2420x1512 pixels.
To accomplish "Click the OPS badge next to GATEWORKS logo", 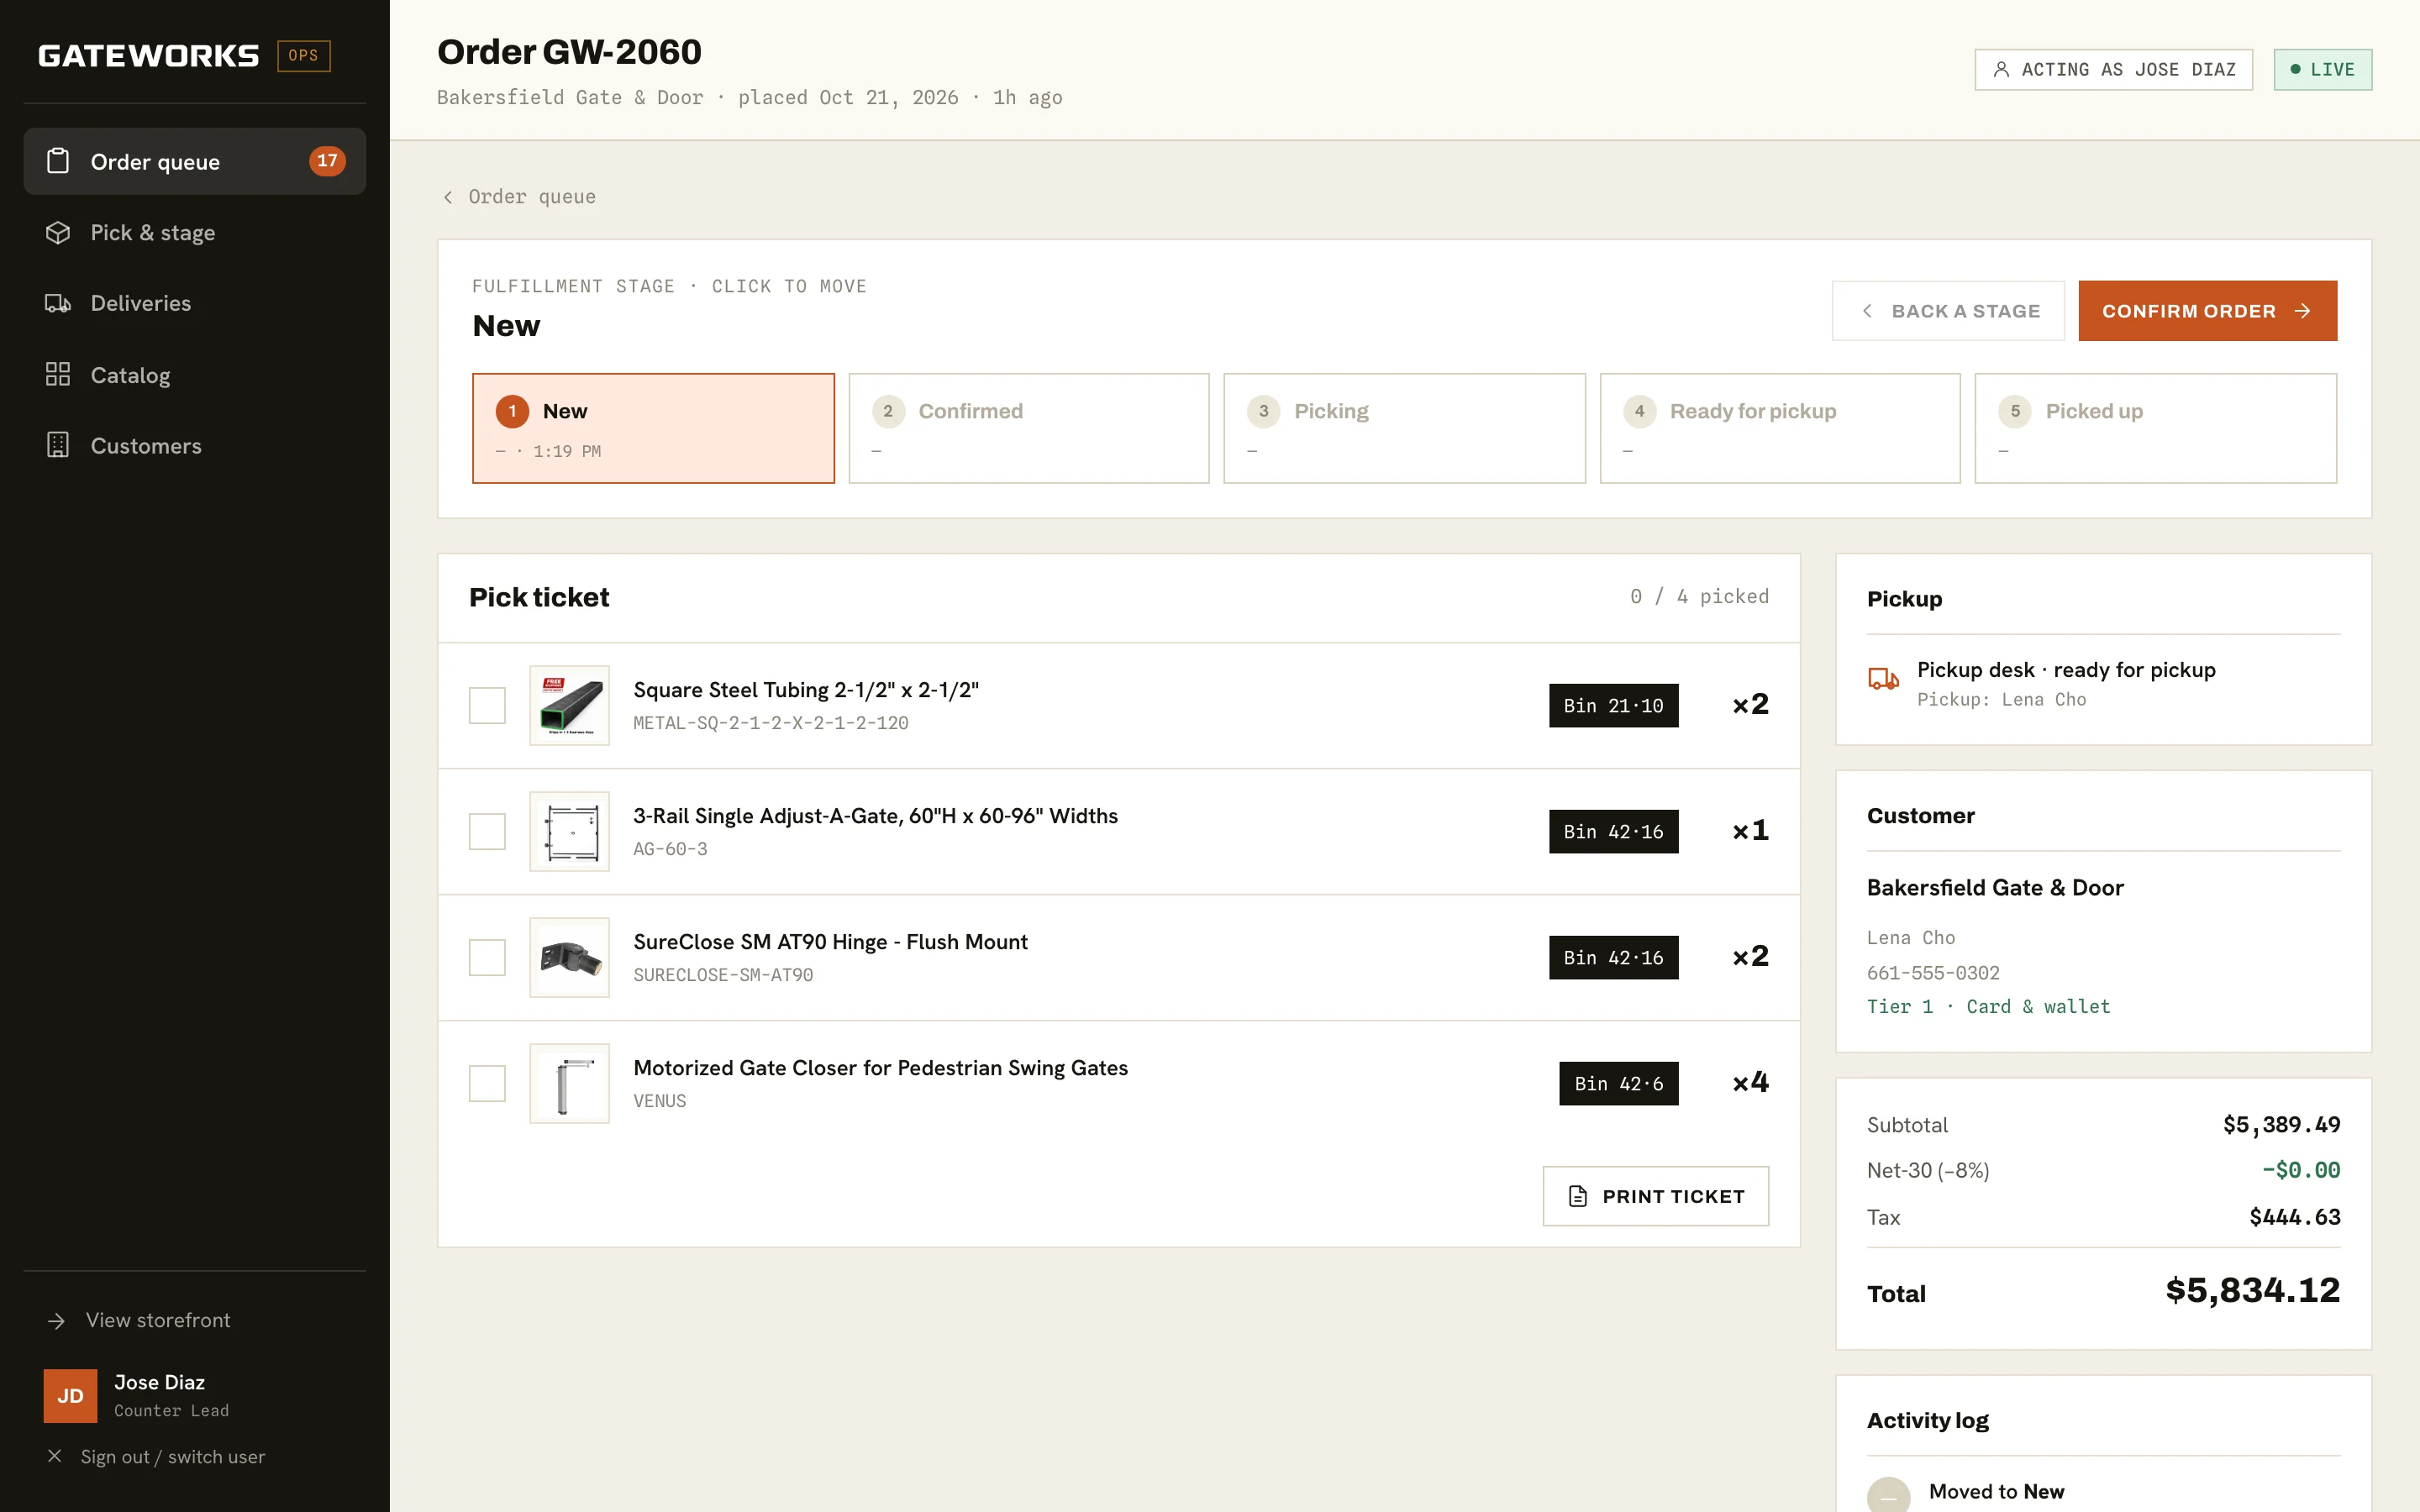I will point(303,55).
